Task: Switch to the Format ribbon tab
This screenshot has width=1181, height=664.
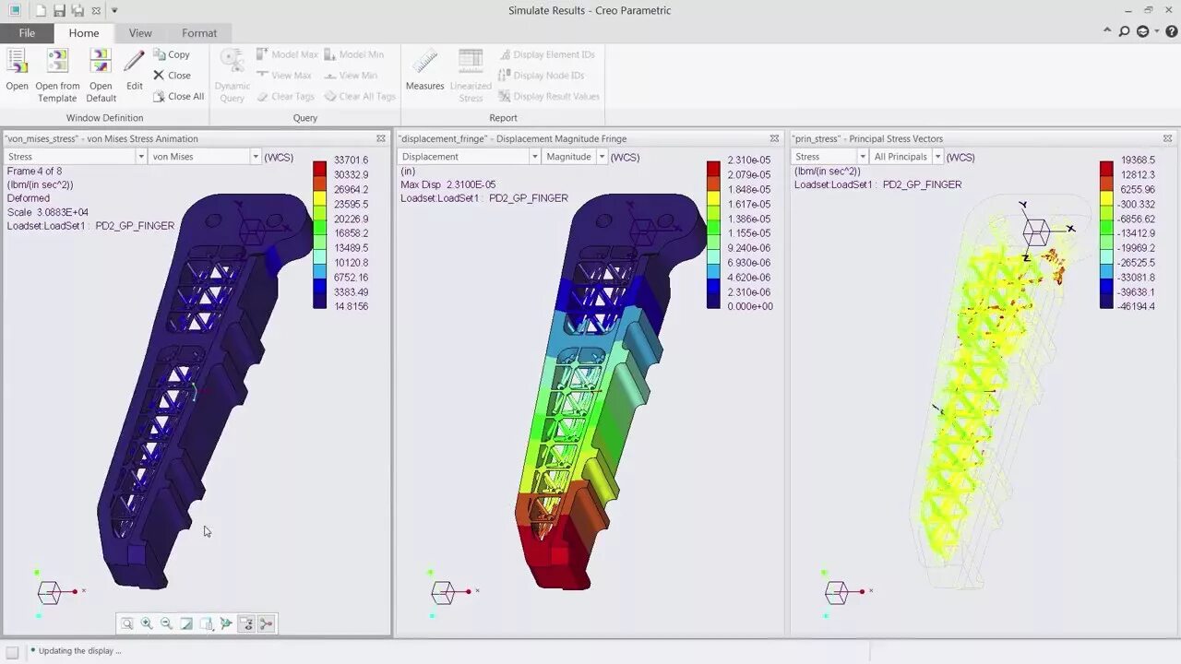Action: coord(199,33)
